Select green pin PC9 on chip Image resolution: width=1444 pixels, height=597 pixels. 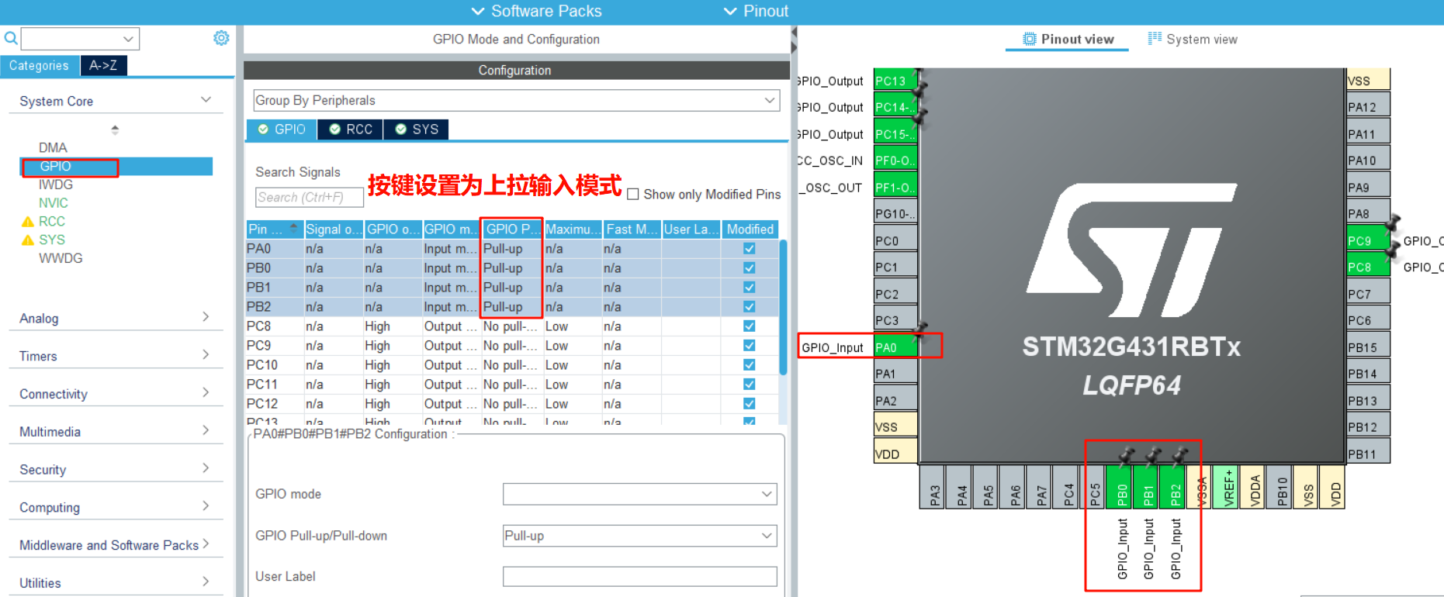1368,240
